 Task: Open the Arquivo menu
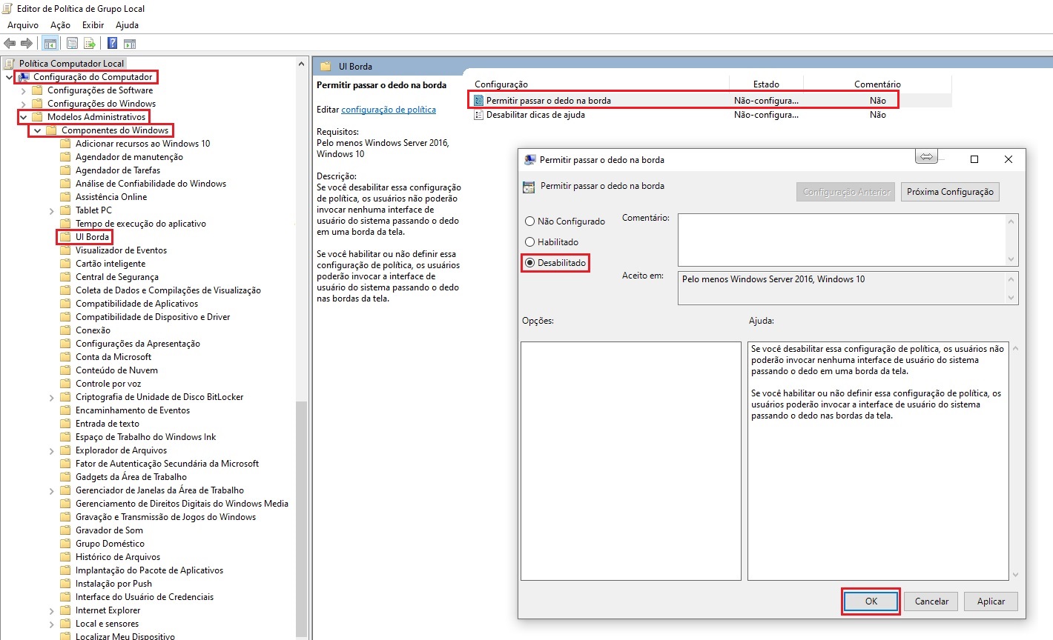pyautogui.click(x=22, y=25)
